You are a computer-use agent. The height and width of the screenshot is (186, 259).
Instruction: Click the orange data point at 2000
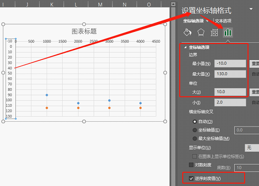pyautogui.click(x=78, y=108)
